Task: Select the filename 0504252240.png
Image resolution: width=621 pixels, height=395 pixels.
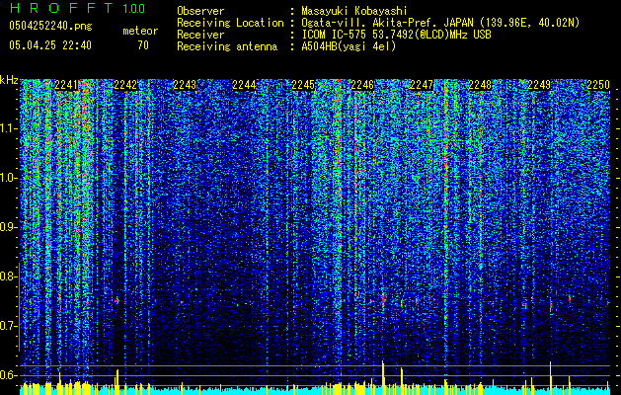Action: [50, 26]
